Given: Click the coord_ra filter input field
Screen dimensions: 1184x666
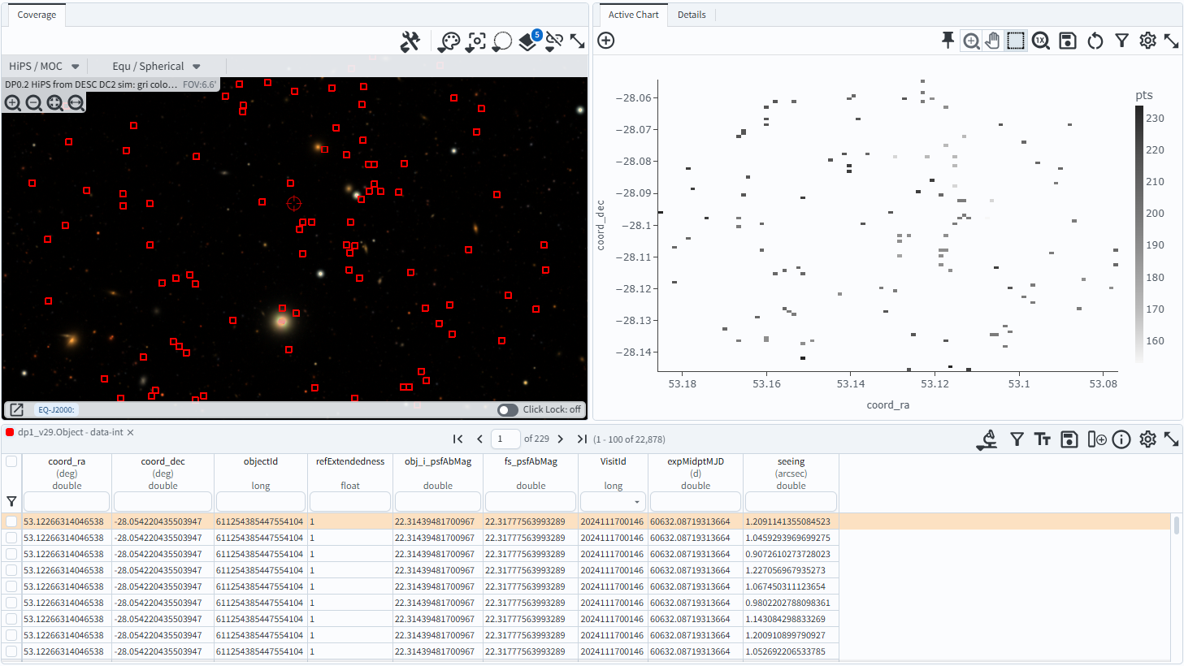Looking at the screenshot, I should [67, 502].
